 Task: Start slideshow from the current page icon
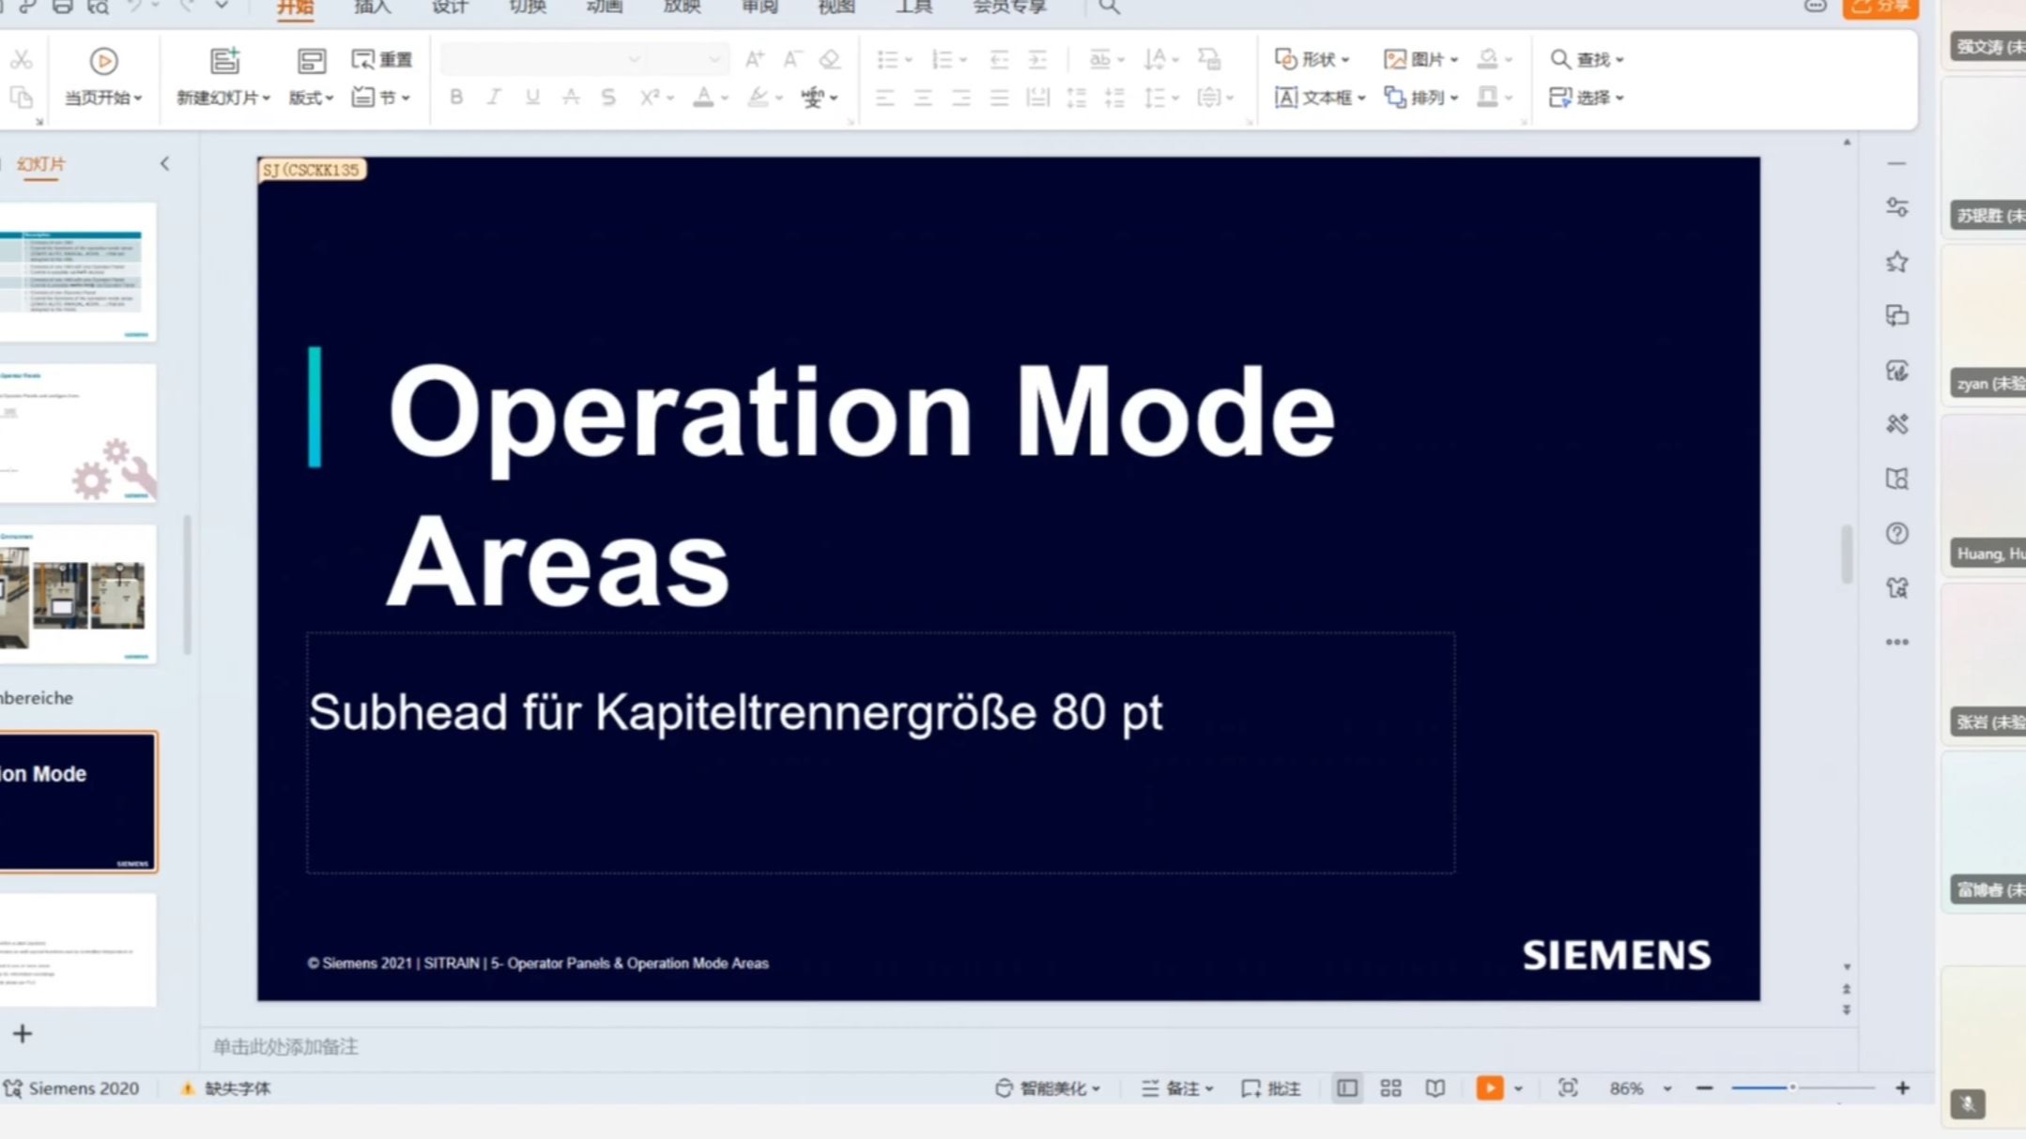(103, 61)
